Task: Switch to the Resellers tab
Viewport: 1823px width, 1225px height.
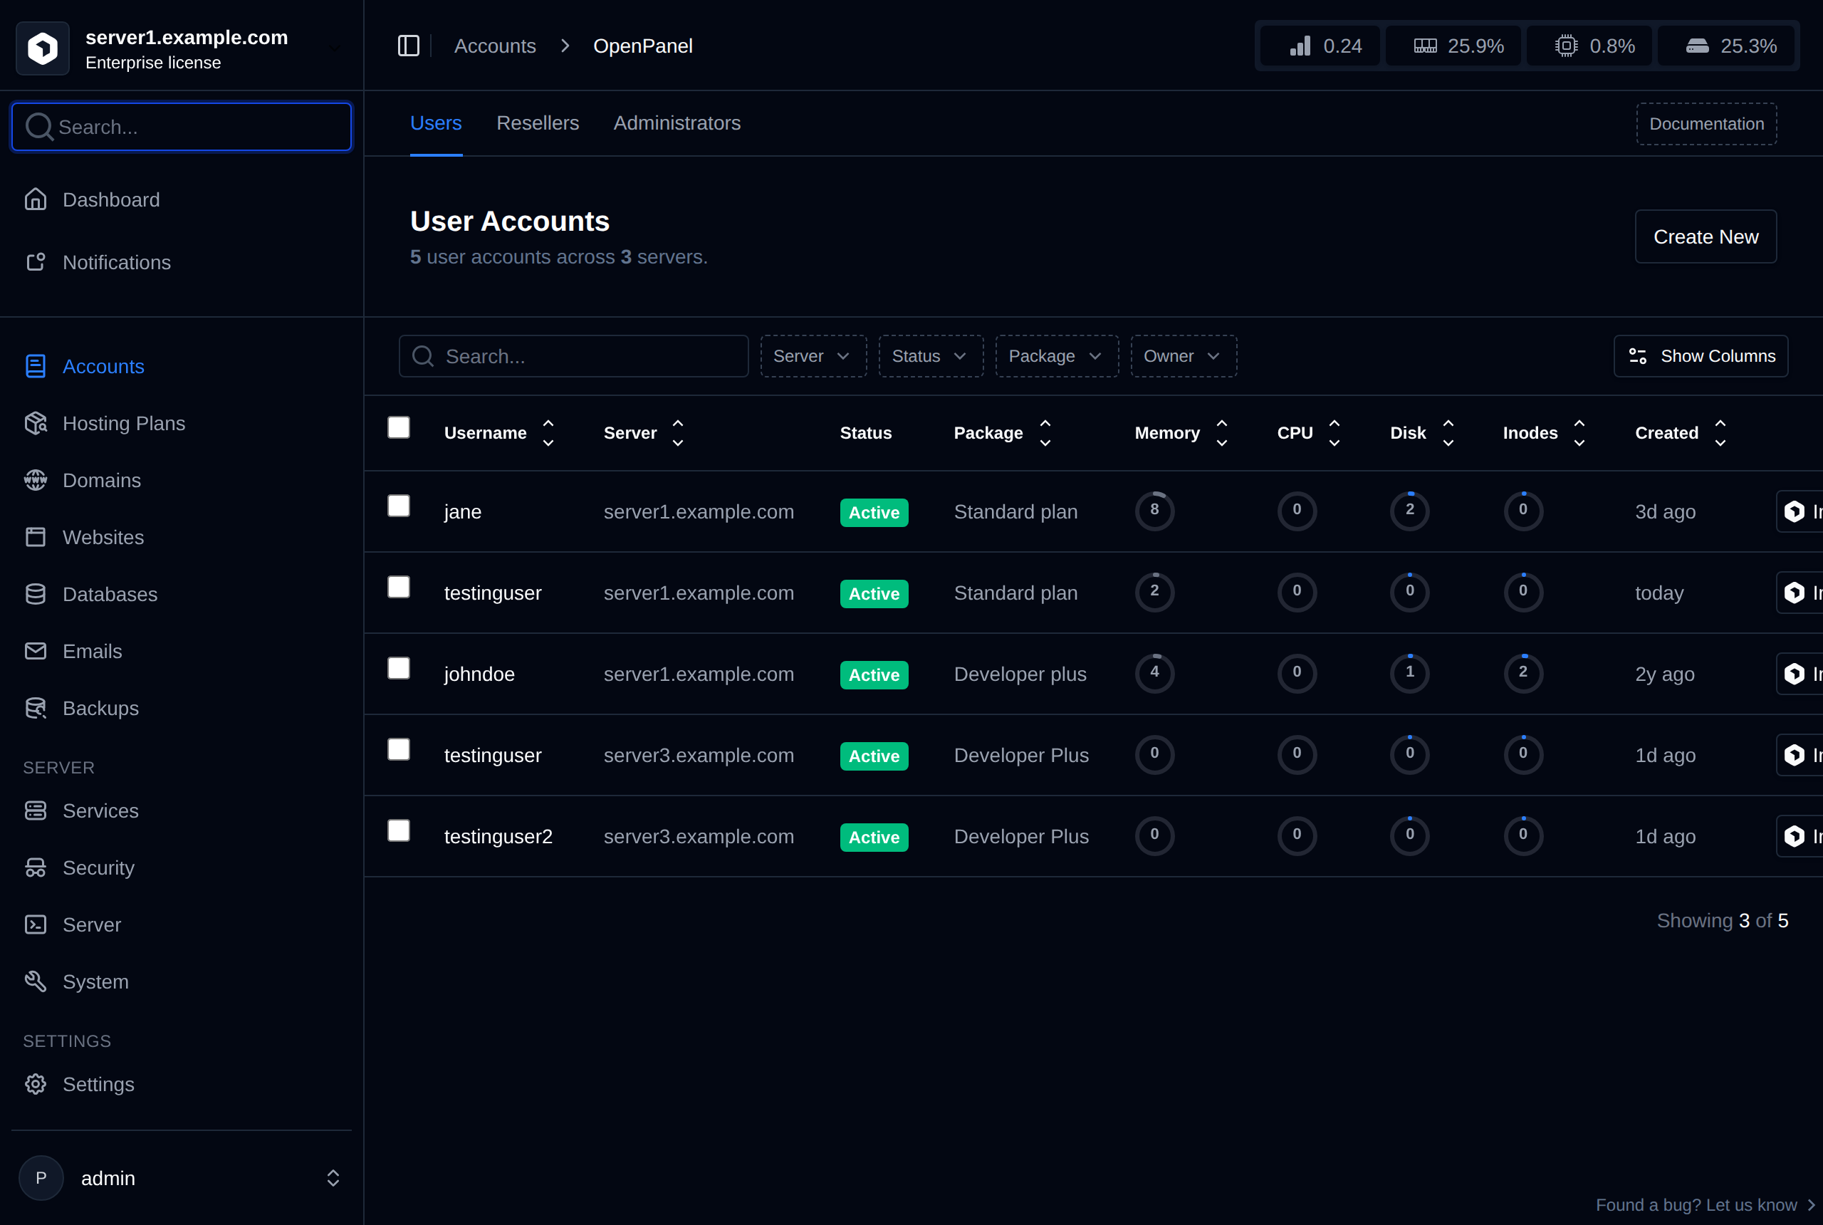Action: click(x=538, y=123)
